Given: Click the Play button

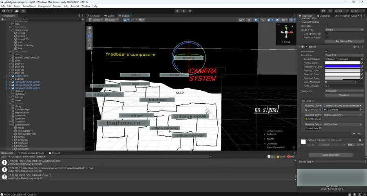Looking at the screenshot, I should [x=177, y=11].
